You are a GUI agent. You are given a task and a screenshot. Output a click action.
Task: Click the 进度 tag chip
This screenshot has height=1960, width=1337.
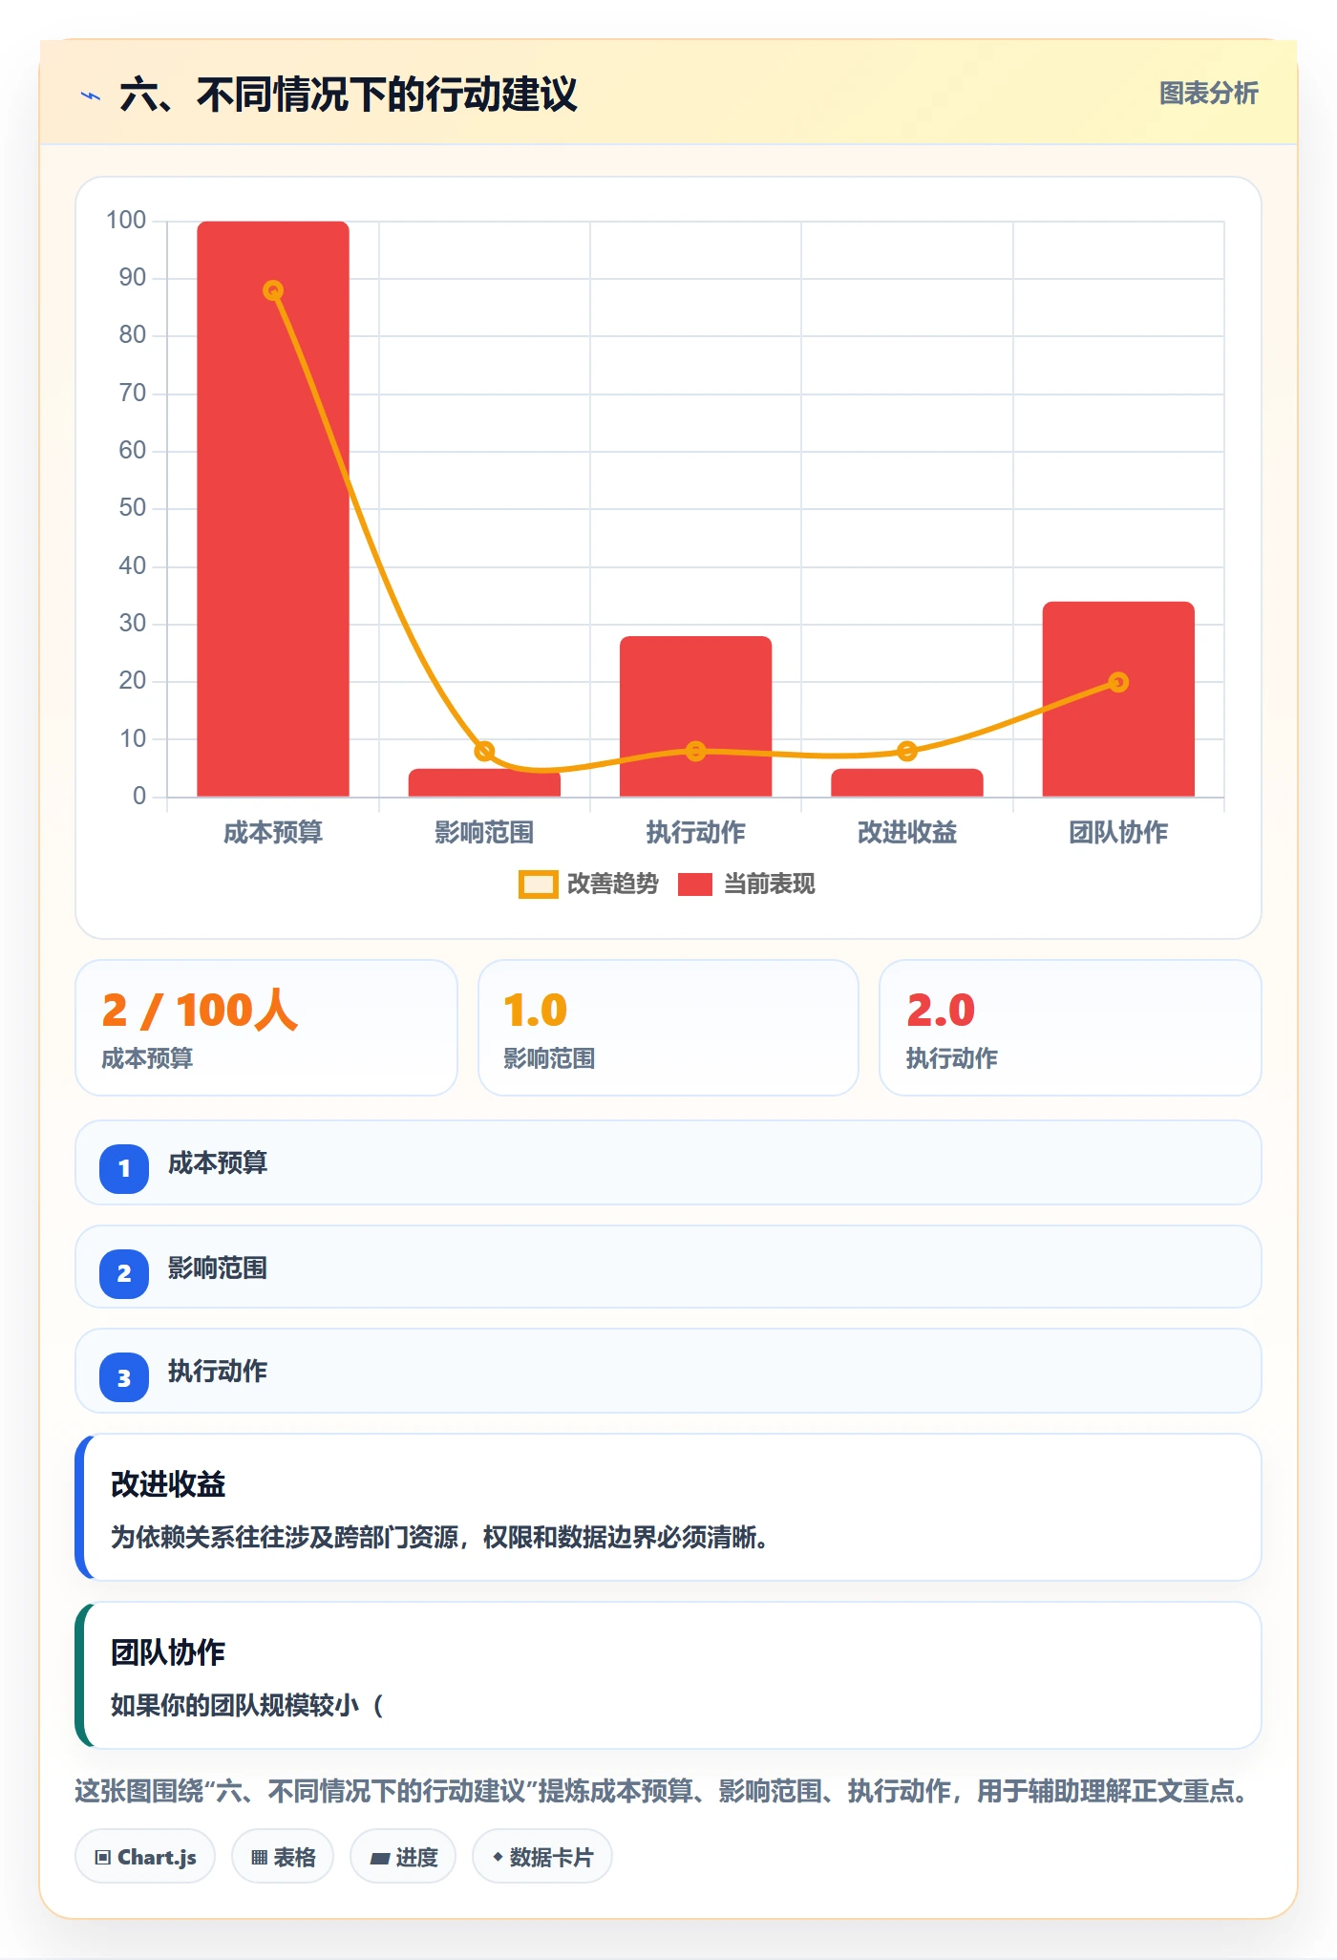click(403, 1857)
